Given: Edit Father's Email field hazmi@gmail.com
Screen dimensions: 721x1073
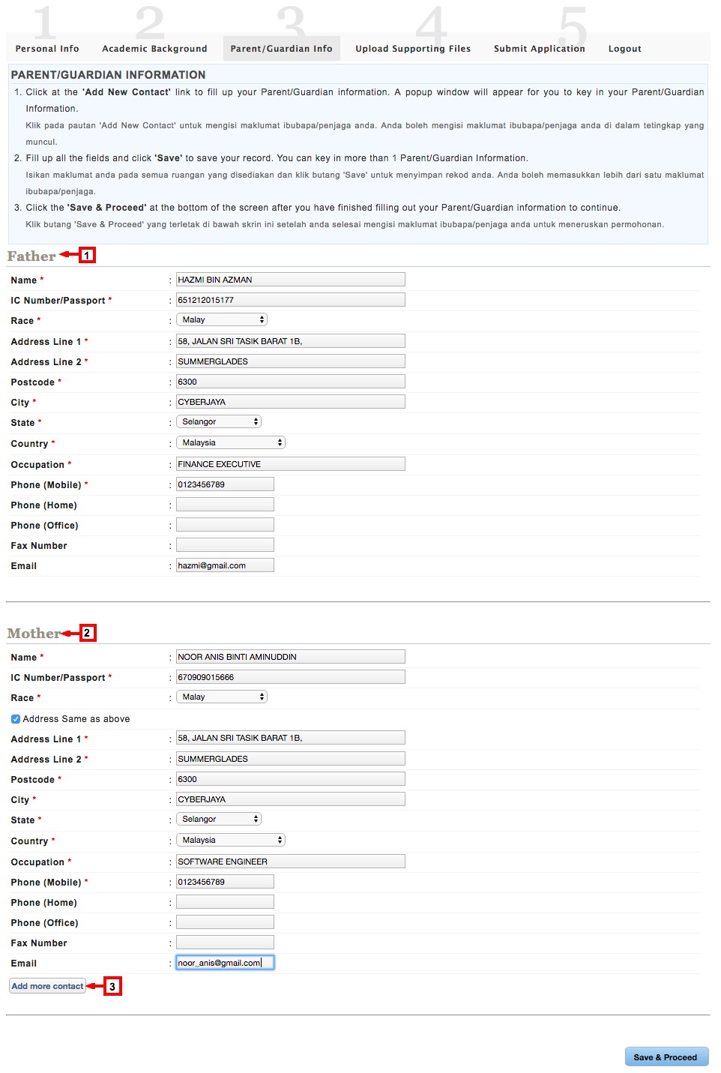Looking at the screenshot, I should click(225, 565).
